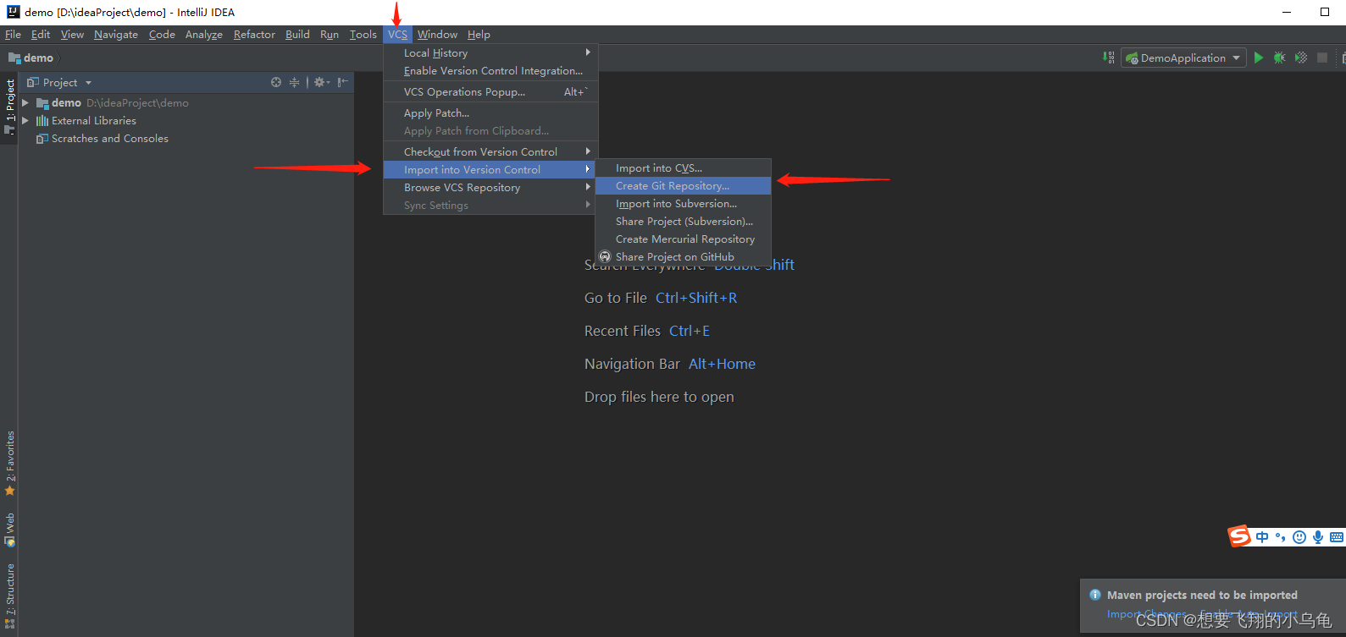The image size is (1346, 637).
Task: Open VCS Operations Popup...
Action: point(490,92)
